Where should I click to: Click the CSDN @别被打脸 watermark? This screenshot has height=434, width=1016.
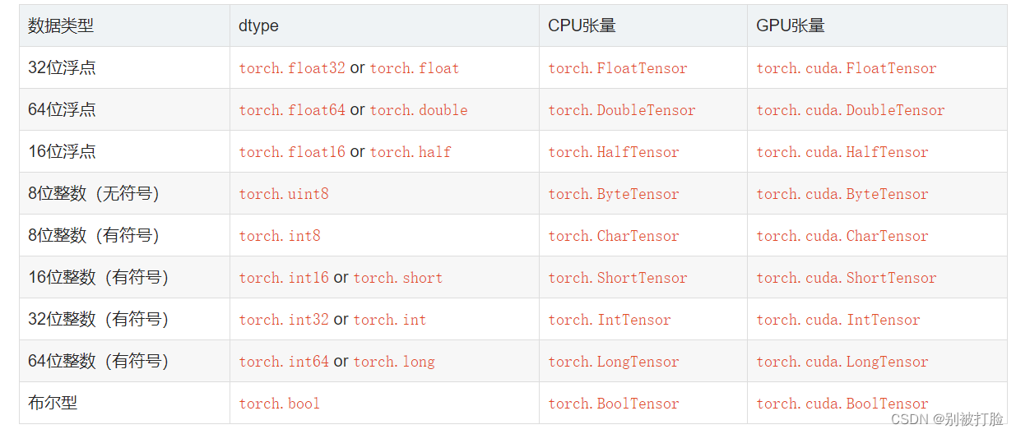[947, 419]
